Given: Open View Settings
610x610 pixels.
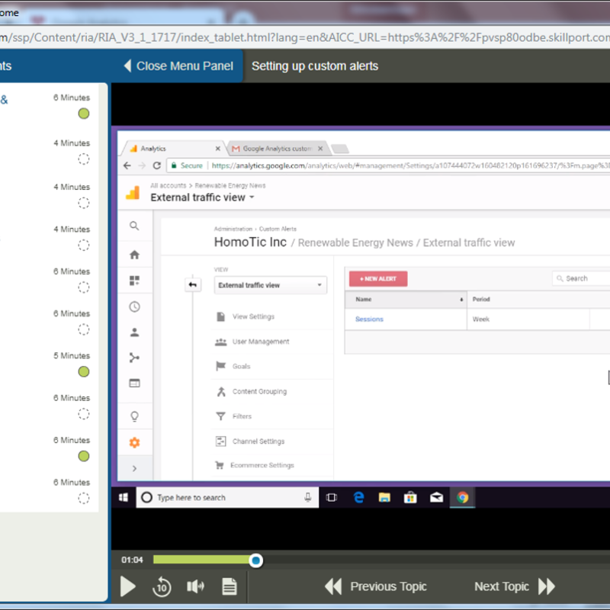Looking at the screenshot, I should 253,316.
